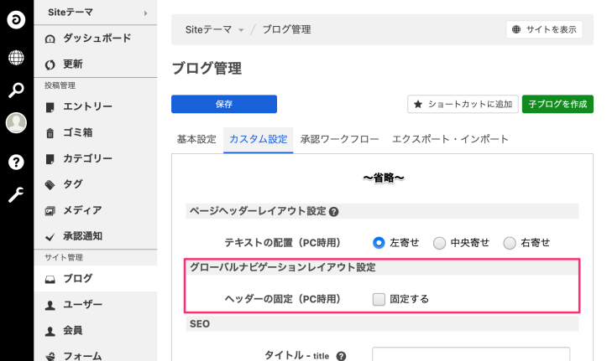Select the 左寄せ radio button

(379, 243)
